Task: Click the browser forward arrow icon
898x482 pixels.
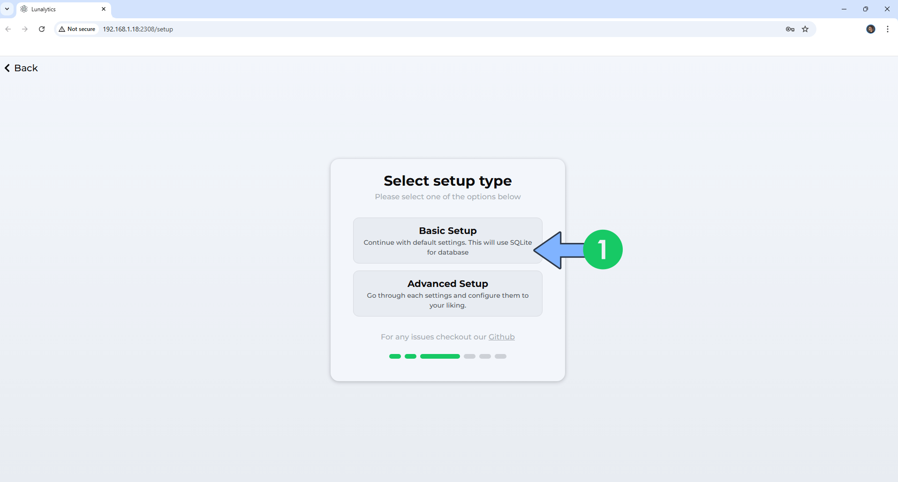Action: coord(25,29)
